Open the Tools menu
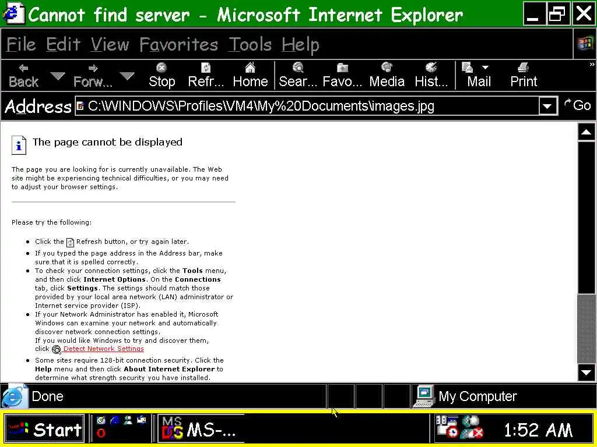Screen dimensions: 597x447 [250, 45]
